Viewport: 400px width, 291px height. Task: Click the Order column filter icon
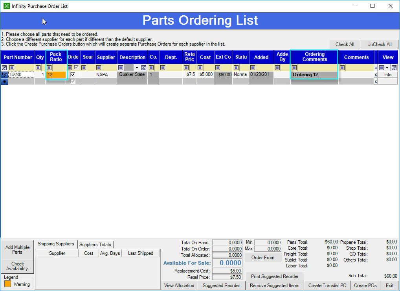pyautogui.click(x=70, y=68)
